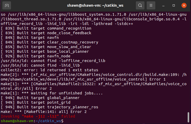Click the 'cannot find -lhid_lib' error line
Screen dimensions: 191x124
tap(40, 65)
